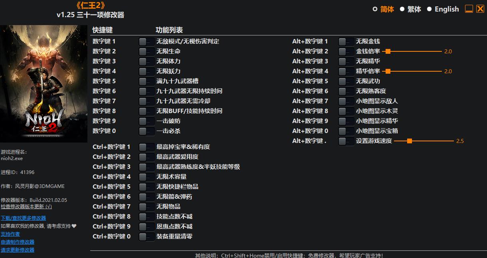This screenshot has width=487, height=258.
Task: Click the 精华倍率 value 2.0
Action: [448, 71]
